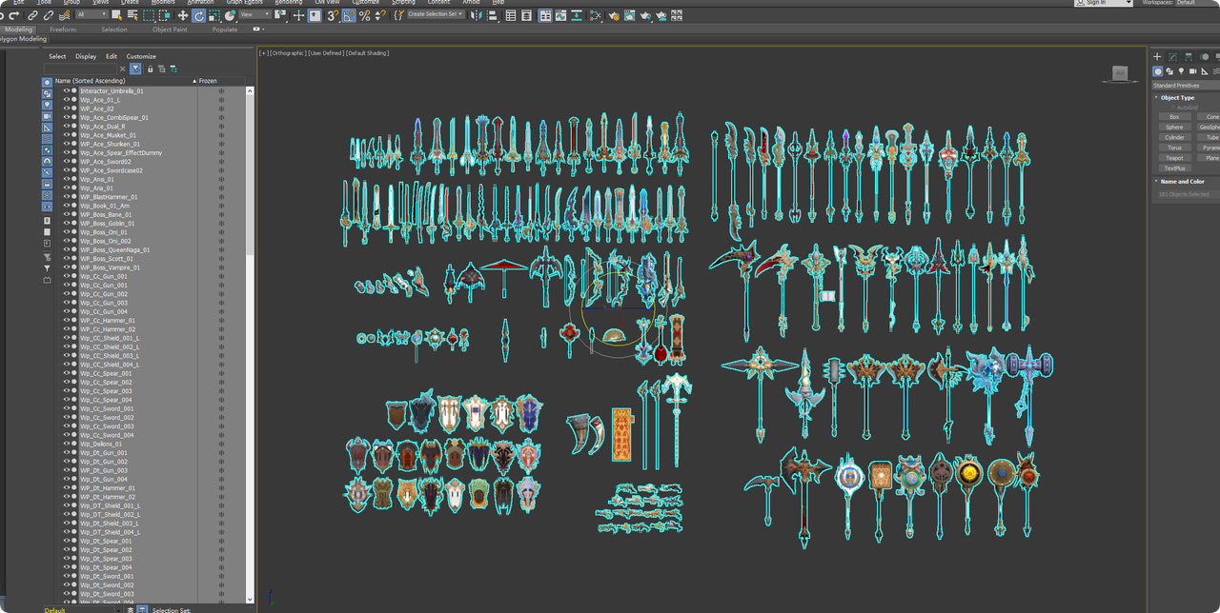Click the Sphere primitive button

point(1174,127)
